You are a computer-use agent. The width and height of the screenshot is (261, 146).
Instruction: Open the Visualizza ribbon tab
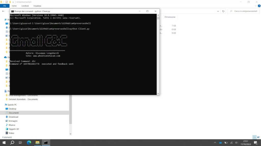tap(37, 6)
